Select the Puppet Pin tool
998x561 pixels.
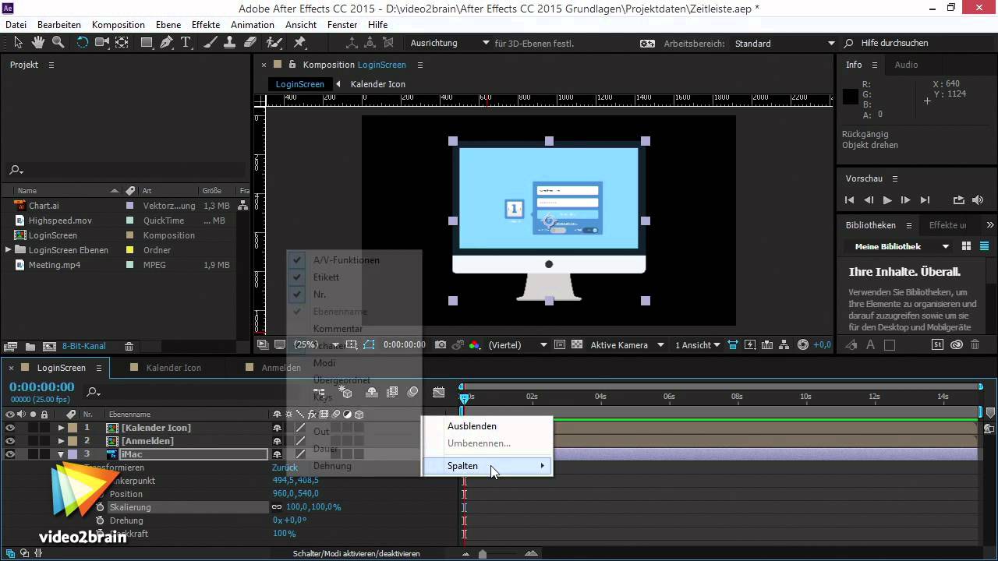tap(299, 43)
